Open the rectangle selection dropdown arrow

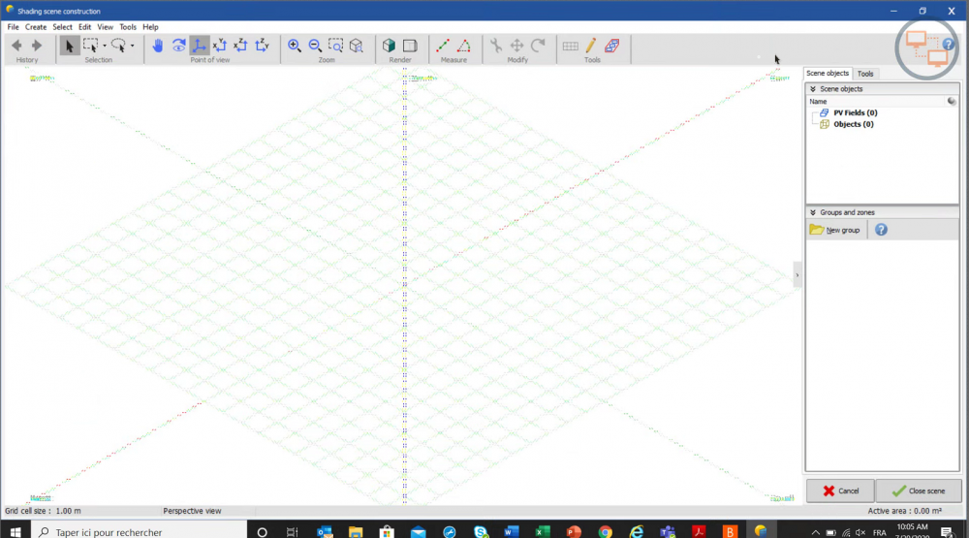[x=105, y=46]
